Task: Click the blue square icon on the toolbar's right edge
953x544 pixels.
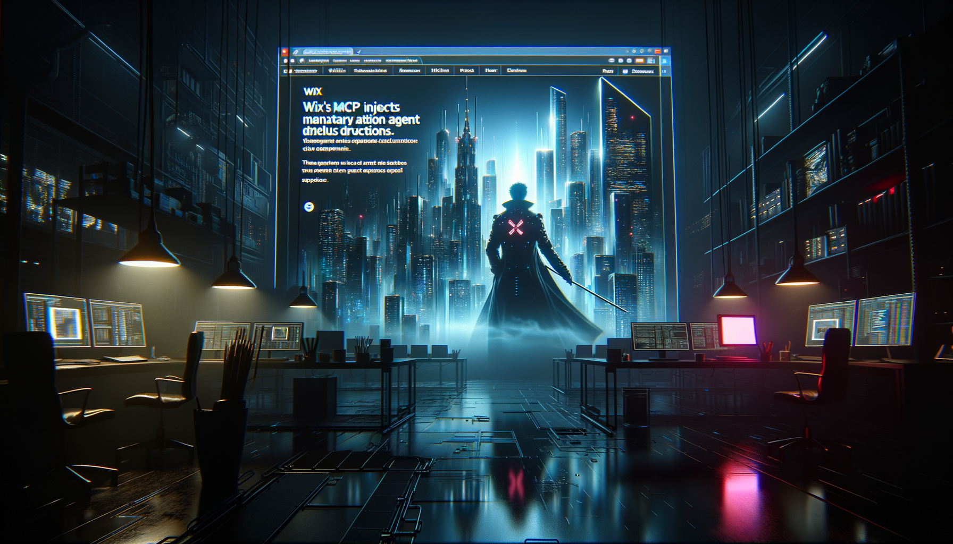Action: [664, 61]
